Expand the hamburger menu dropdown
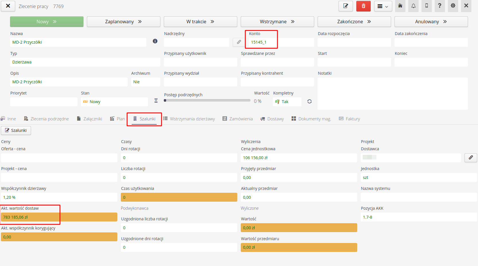This screenshot has width=478, height=266. [383, 6]
